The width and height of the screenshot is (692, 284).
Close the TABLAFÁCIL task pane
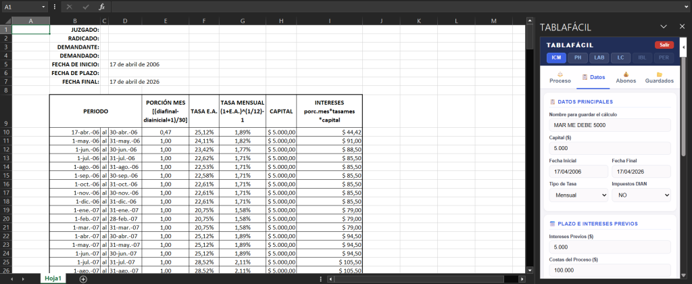[681, 26]
